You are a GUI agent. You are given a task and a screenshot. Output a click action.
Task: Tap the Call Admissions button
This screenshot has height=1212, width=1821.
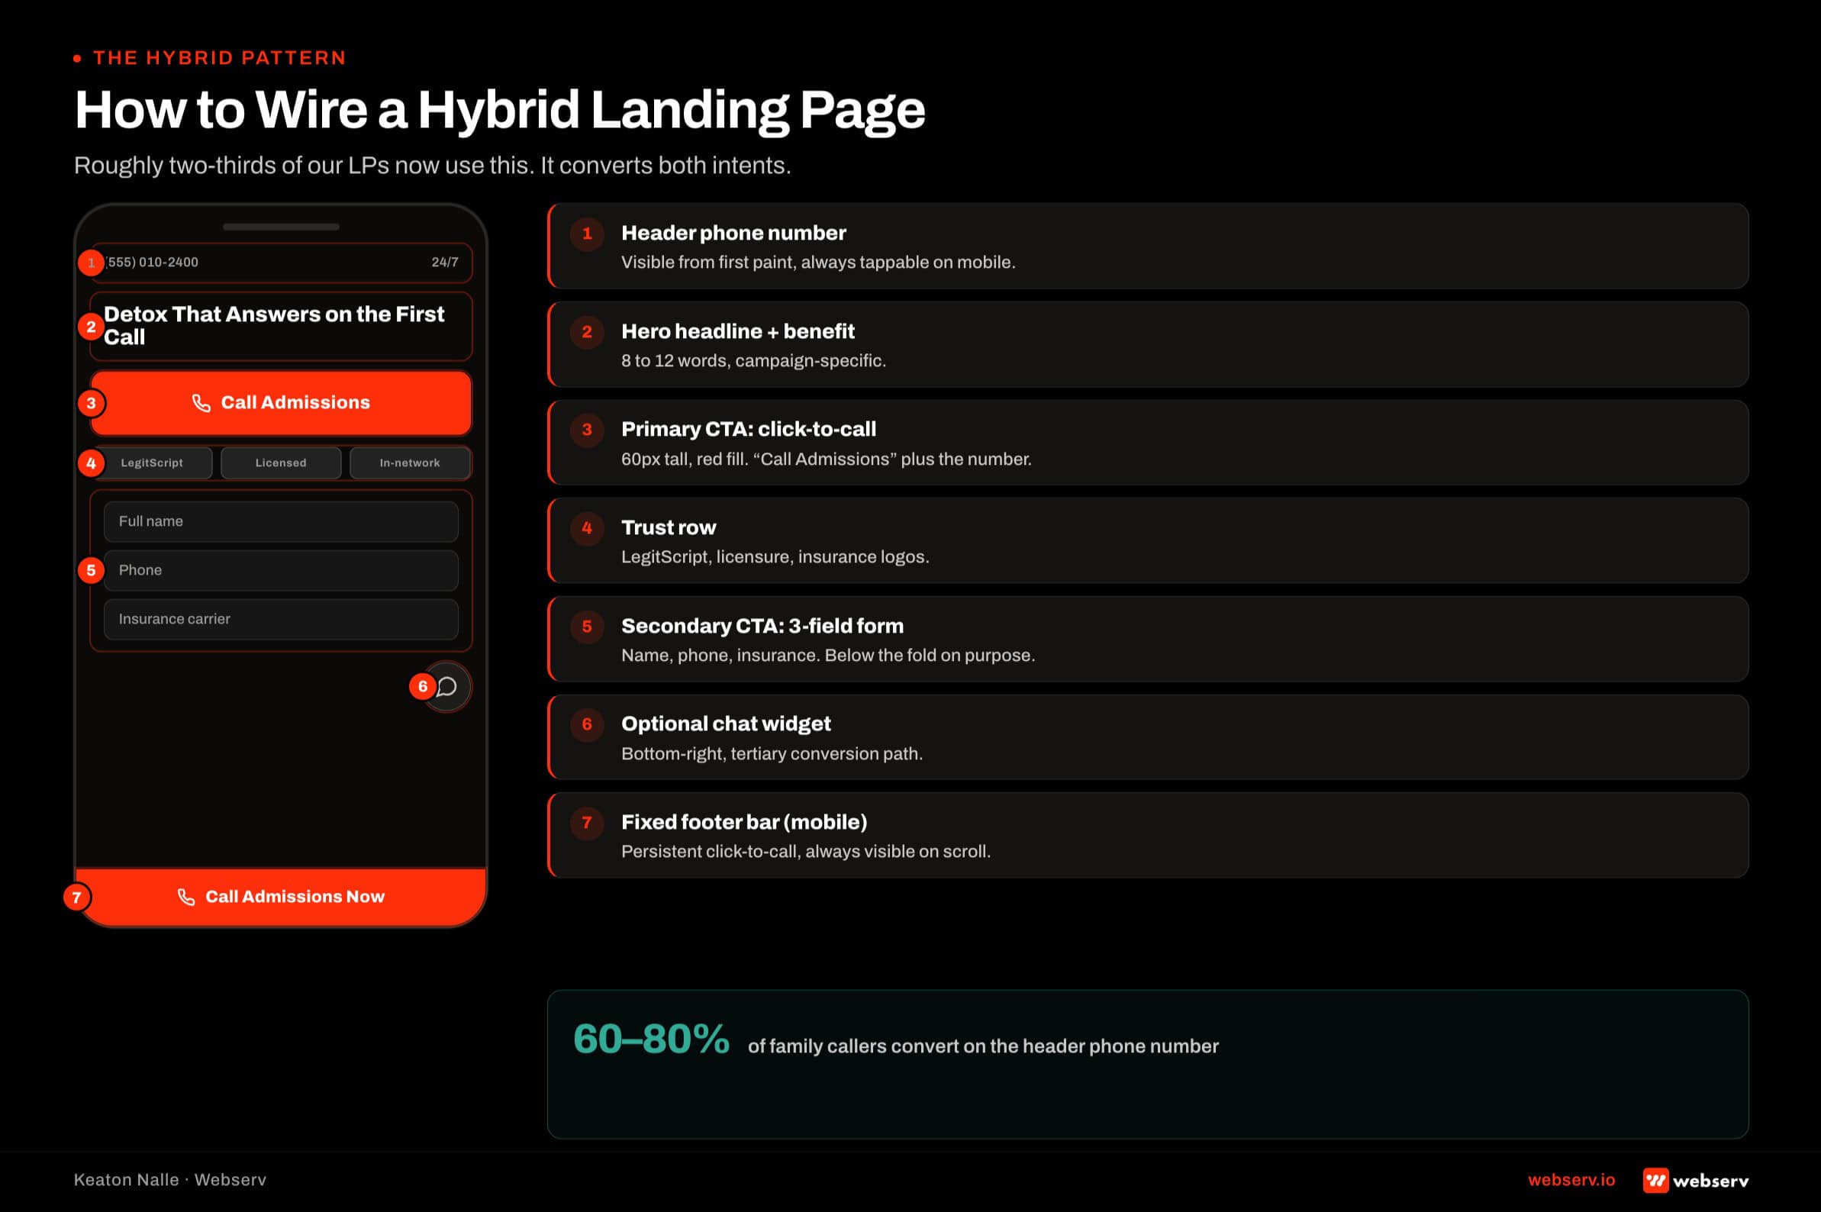(x=281, y=403)
